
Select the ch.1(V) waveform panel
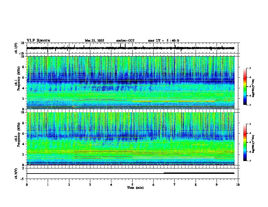133,48
